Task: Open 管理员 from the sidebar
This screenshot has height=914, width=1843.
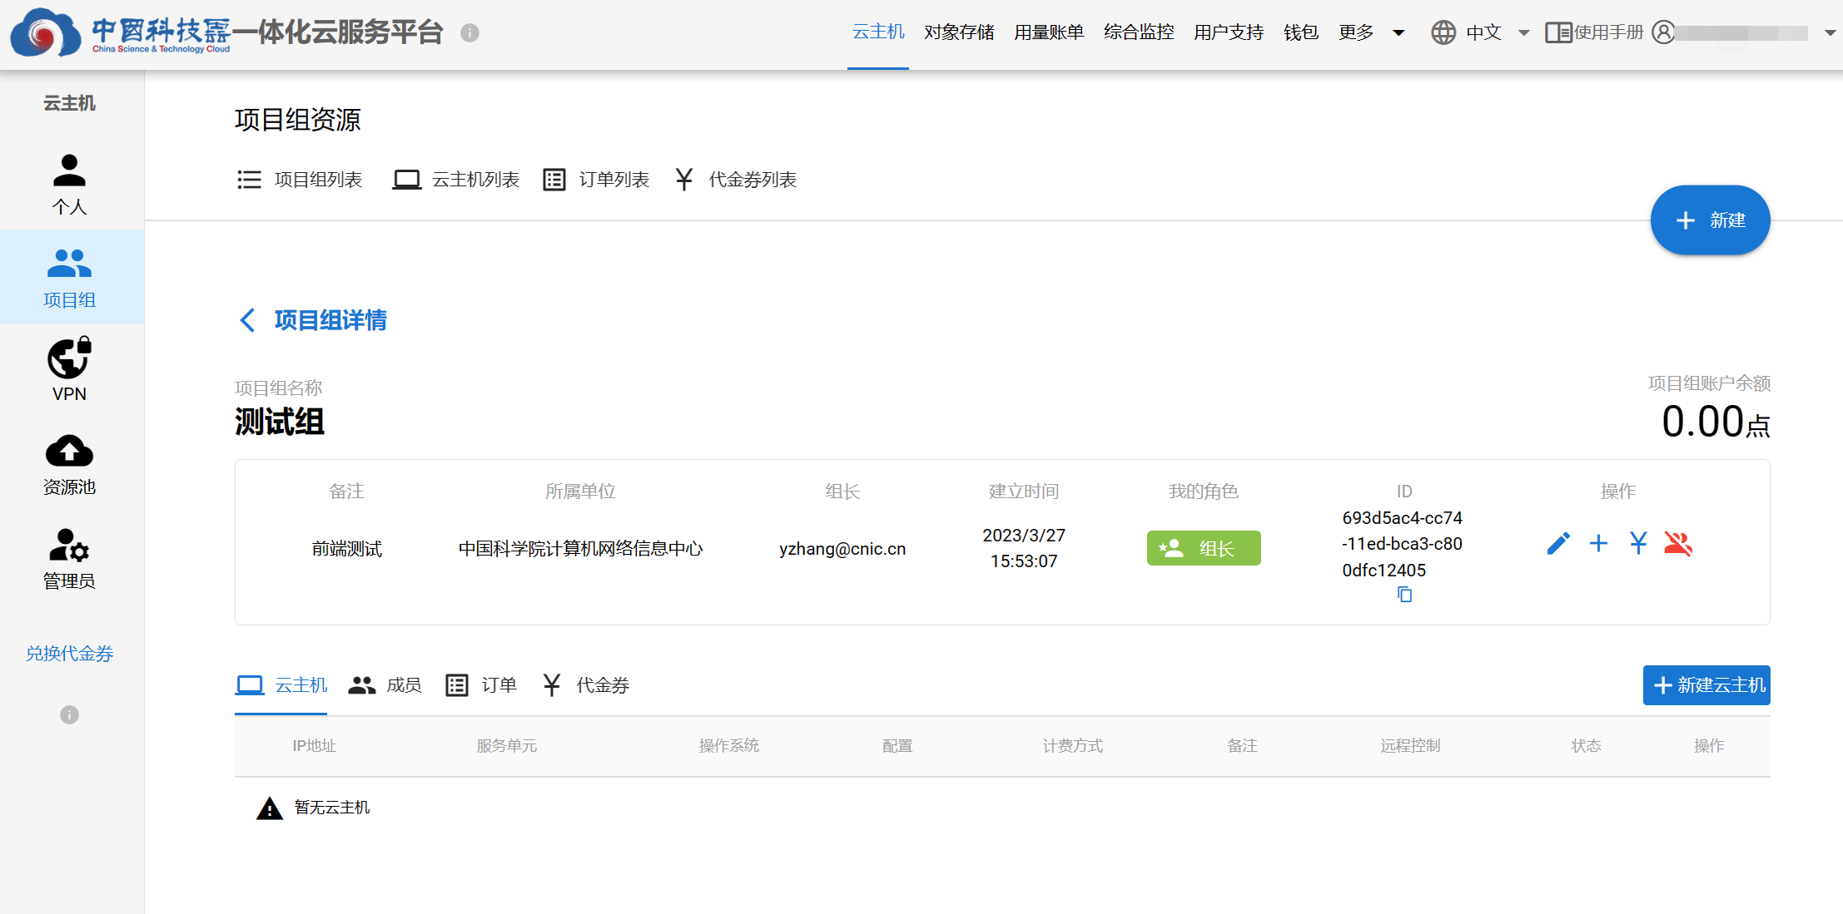Action: coord(70,557)
